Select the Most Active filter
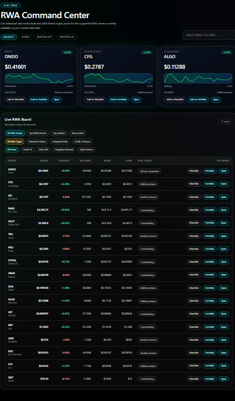The image size is (235, 401). [78, 133]
